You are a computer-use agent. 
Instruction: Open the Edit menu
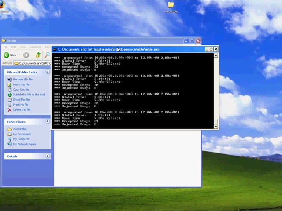pos(14,47)
